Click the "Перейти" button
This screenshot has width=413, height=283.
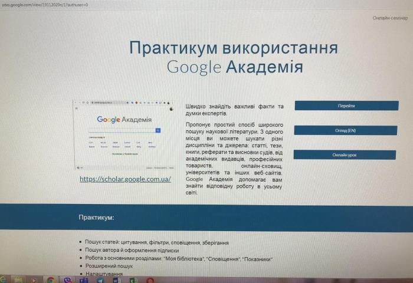click(346, 106)
